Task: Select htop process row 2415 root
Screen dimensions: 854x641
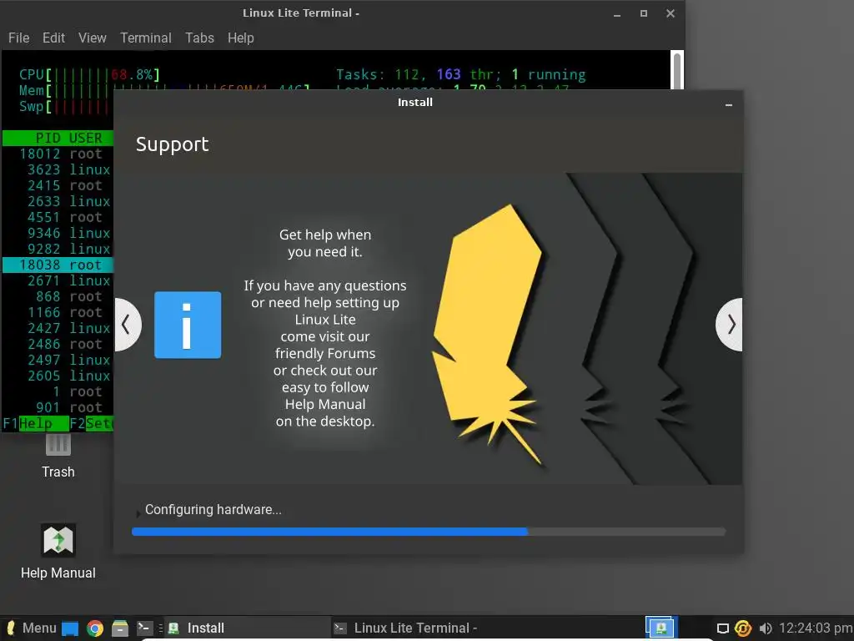Action: [x=58, y=185]
